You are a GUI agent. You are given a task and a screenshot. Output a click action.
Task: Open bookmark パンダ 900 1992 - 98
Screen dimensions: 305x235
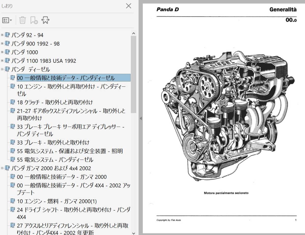point(36,44)
